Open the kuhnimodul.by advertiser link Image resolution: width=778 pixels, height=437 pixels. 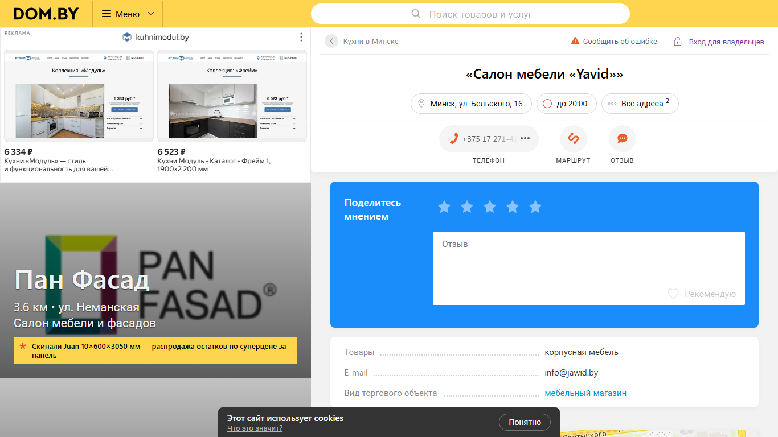[x=162, y=37]
